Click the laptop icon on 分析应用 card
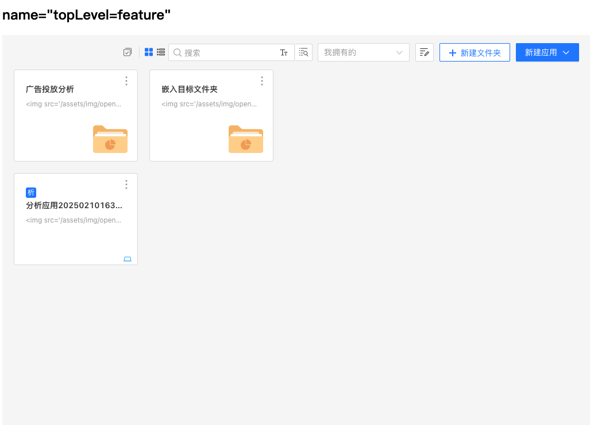This screenshot has height=425, width=590. (x=128, y=259)
